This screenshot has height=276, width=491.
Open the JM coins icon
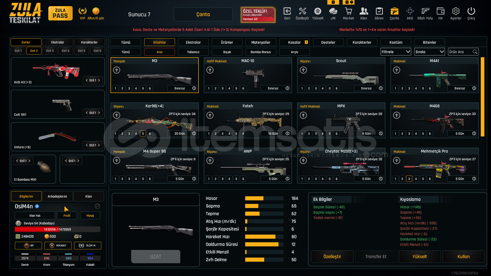point(333,11)
